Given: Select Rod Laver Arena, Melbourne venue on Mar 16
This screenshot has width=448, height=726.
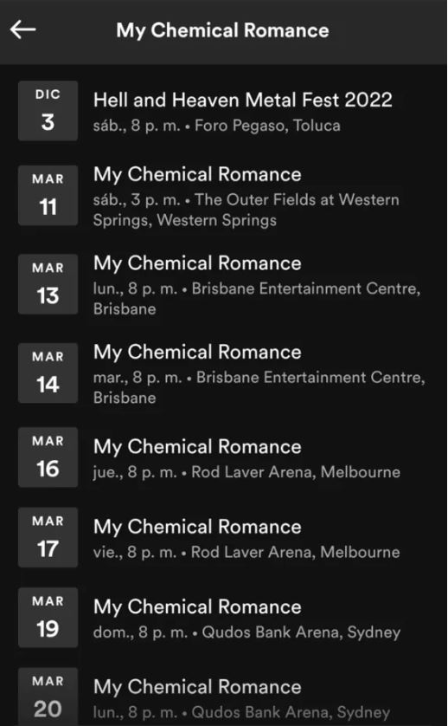Looking at the screenshot, I should tap(296, 472).
